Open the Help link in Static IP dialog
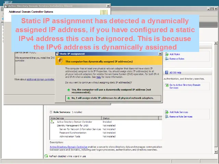This screenshot has width=219, height=164. coord(99,77)
